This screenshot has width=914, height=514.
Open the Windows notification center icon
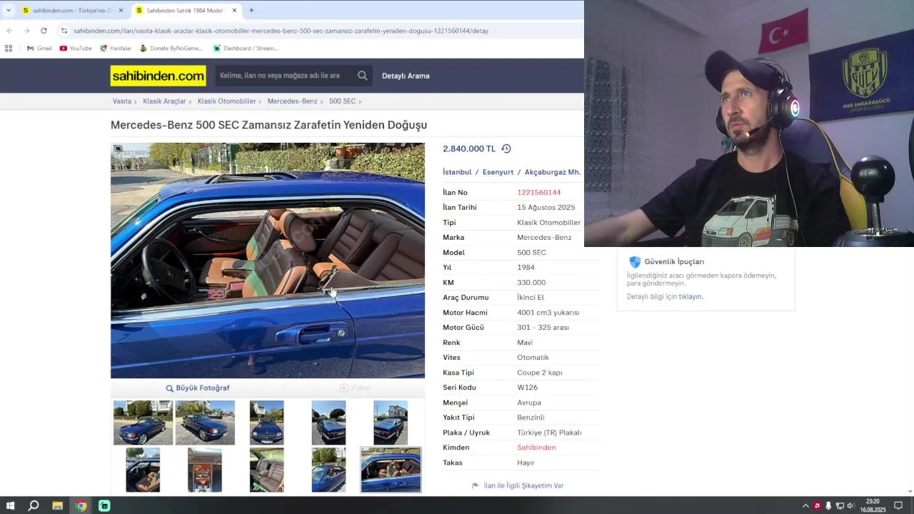(898, 506)
